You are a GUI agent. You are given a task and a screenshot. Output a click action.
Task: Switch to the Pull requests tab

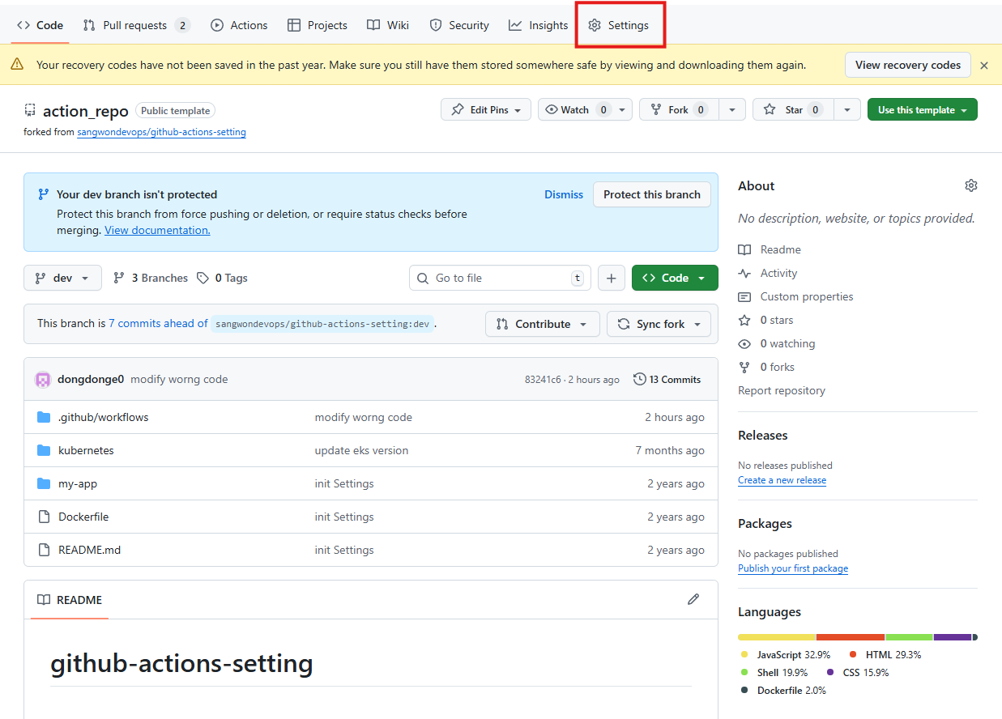click(x=136, y=25)
